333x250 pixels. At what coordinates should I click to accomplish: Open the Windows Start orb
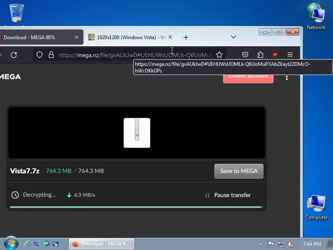click(x=11, y=243)
